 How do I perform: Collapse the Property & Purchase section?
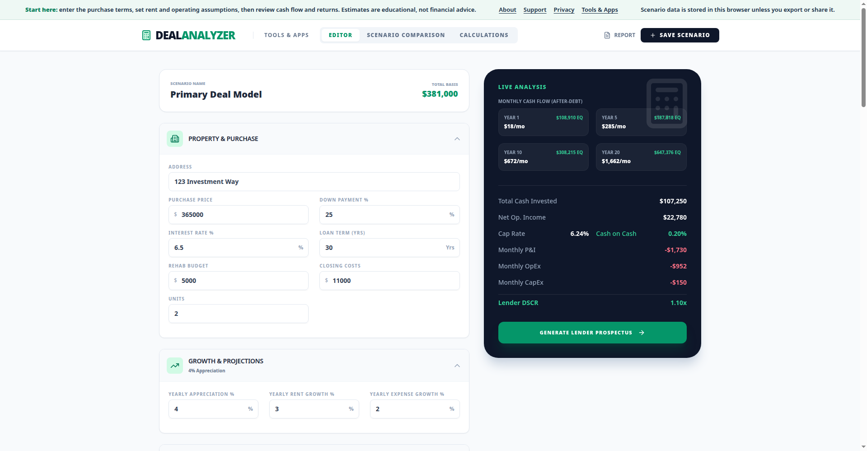(x=457, y=139)
